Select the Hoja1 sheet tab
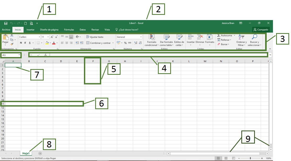 (26, 153)
